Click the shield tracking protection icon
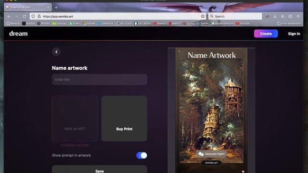This screenshot has width=308, height=173. pyautogui.click(x=33, y=16)
